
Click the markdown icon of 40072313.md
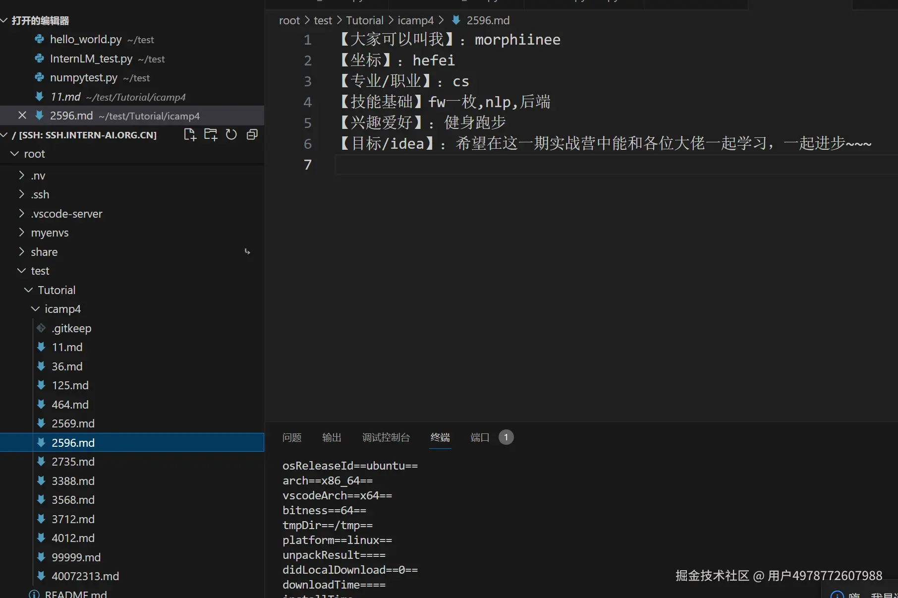41,576
